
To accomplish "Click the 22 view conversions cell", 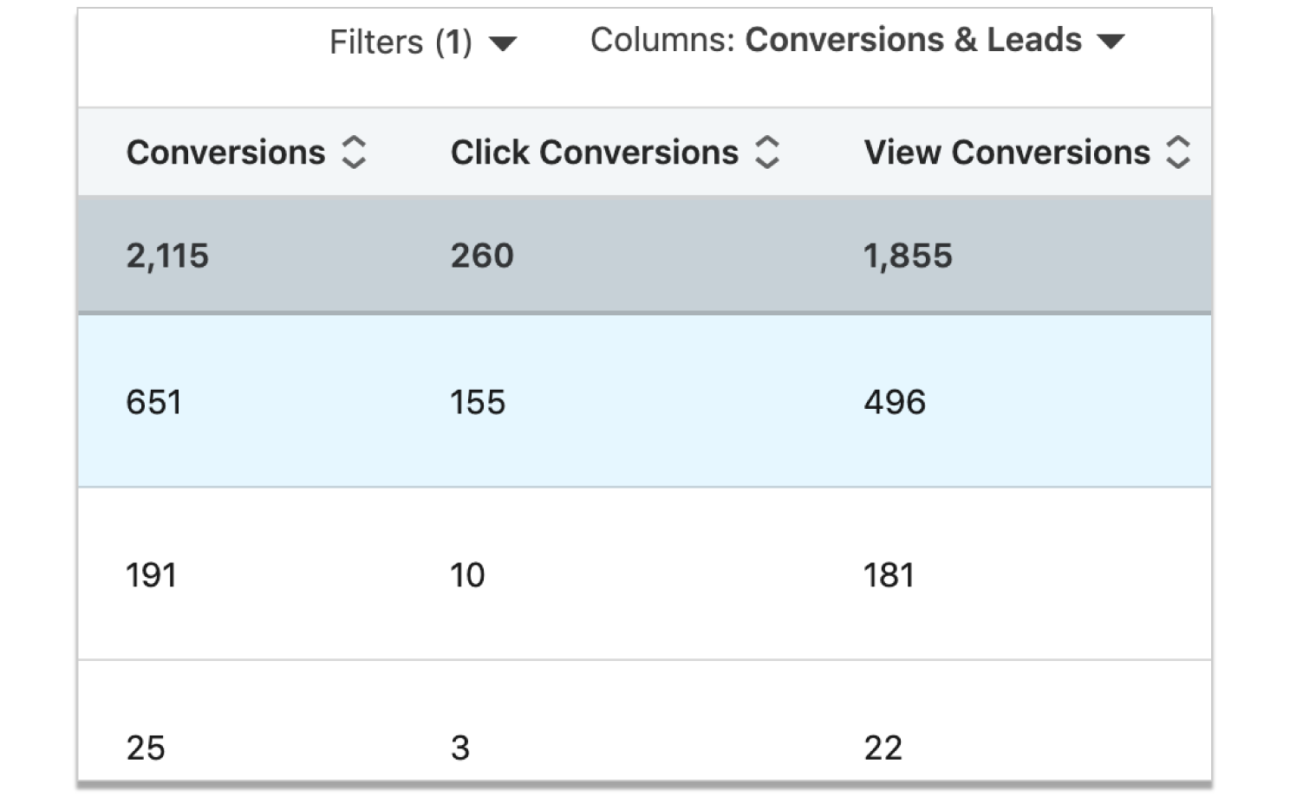I will tap(883, 748).
